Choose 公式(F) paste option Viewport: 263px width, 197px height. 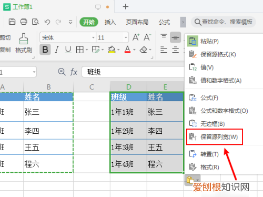pyautogui.click(x=224, y=98)
